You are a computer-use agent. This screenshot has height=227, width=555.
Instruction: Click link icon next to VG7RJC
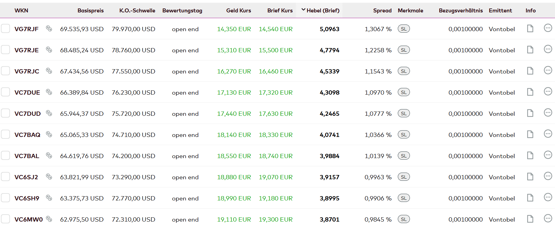[49, 71]
